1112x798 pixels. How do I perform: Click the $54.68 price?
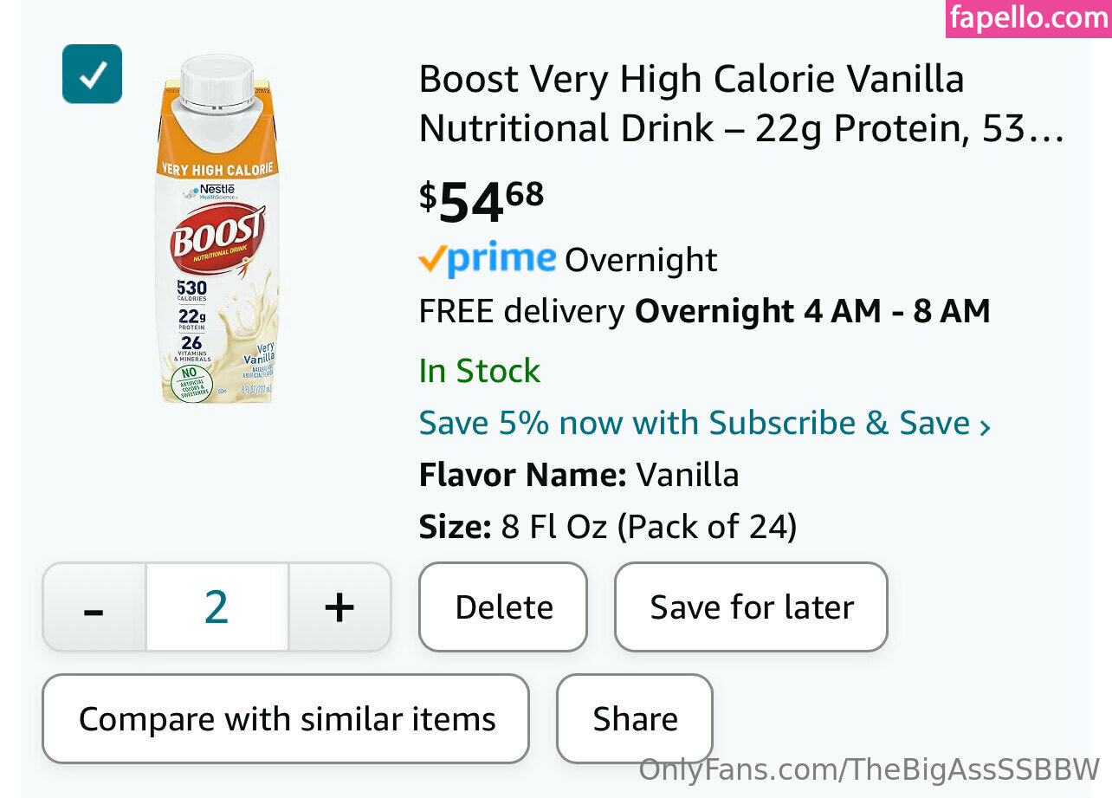pyautogui.click(x=482, y=200)
